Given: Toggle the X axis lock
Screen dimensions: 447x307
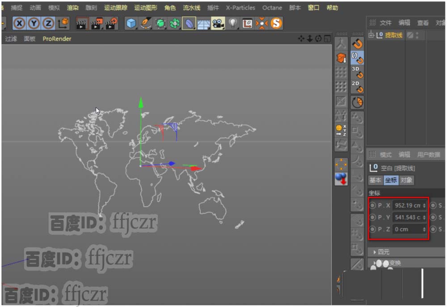Looking at the screenshot, I should pyautogui.click(x=20, y=23).
